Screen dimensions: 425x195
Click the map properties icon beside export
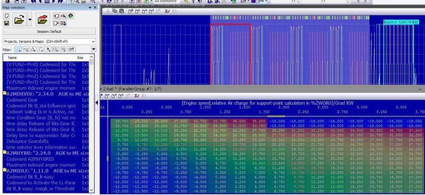(x=63, y=23)
